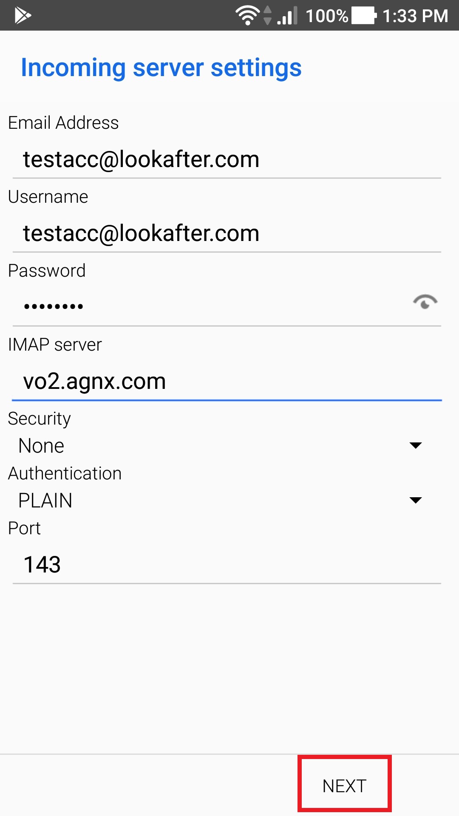Click the Username text field

click(226, 234)
